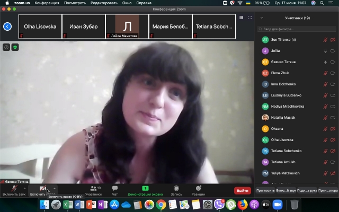Open the Чат chat window

pyautogui.click(x=114, y=190)
